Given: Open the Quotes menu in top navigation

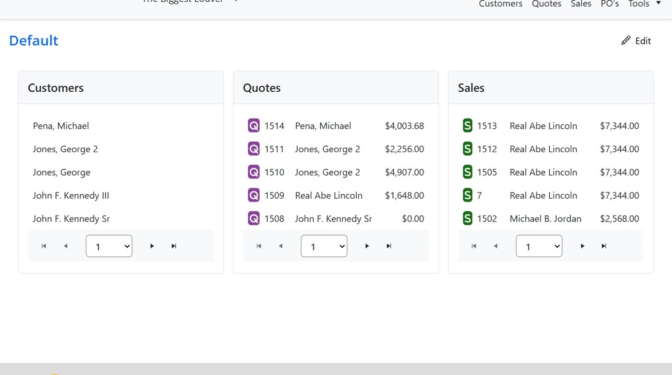Looking at the screenshot, I should point(547,4).
